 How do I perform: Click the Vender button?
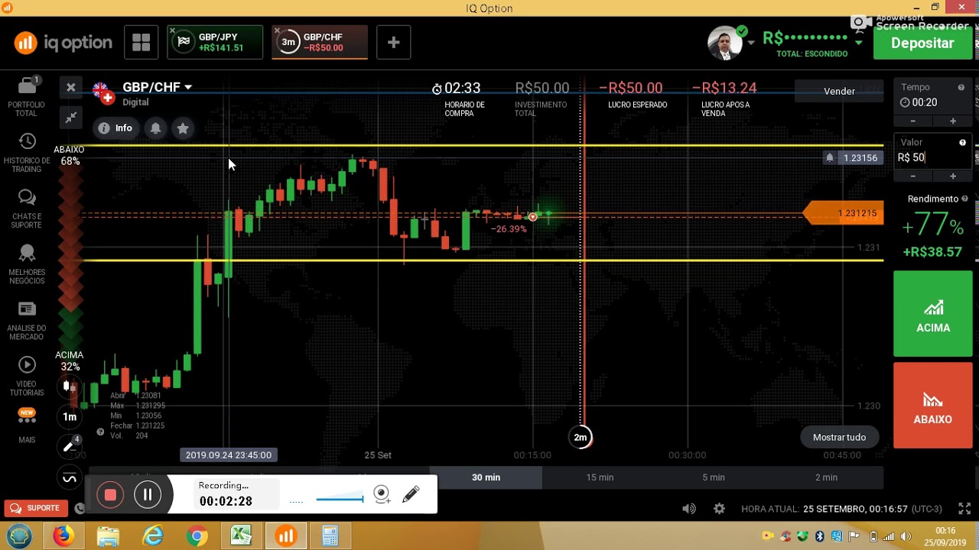839,91
